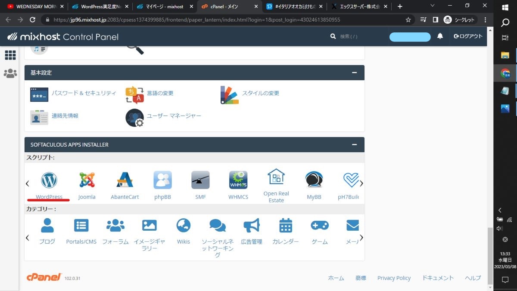The image size is (517, 291).
Task: Select the フォーラム category icon
Action: (x=115, y=225)
